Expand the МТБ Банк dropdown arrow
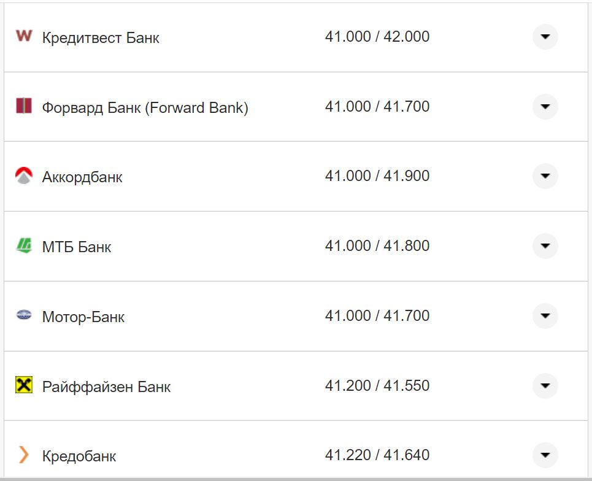The height and width of the screenshot is (481, 592). pyautogui.click(x=545, y=246)
